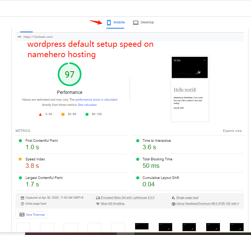Click the mobile page screenshot preview
Viewport: 251px width, 235px height.
pos(190,88)
